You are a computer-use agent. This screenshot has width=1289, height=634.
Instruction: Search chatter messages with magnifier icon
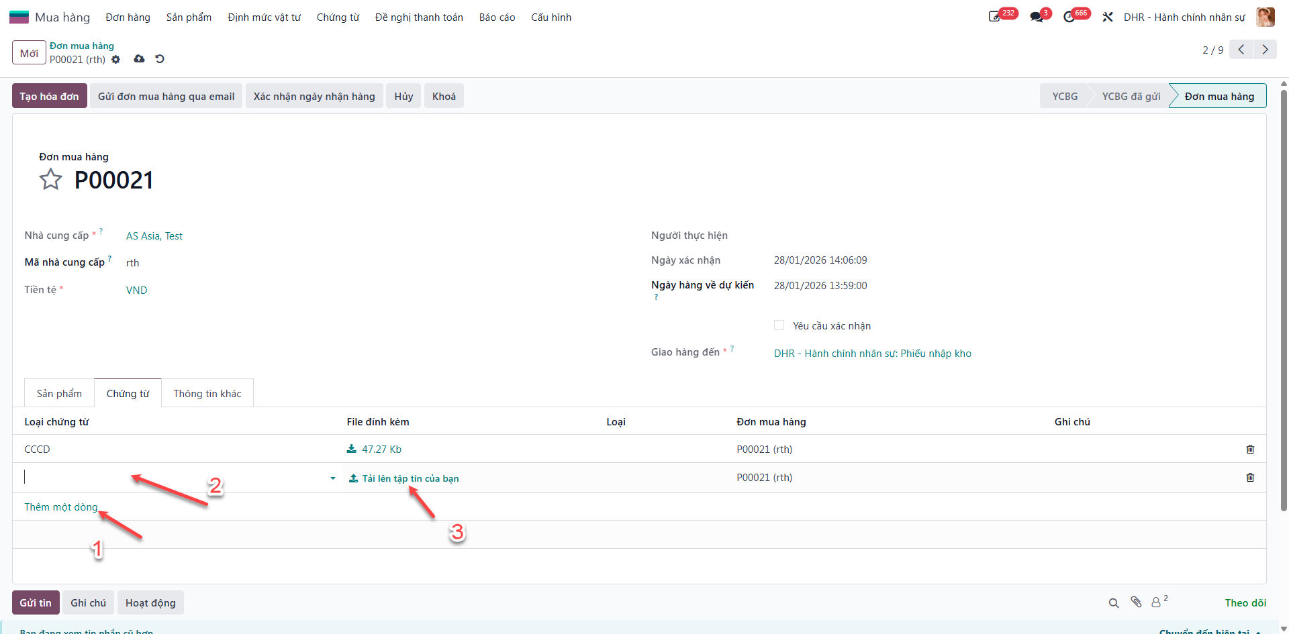tap(1114, 602)
